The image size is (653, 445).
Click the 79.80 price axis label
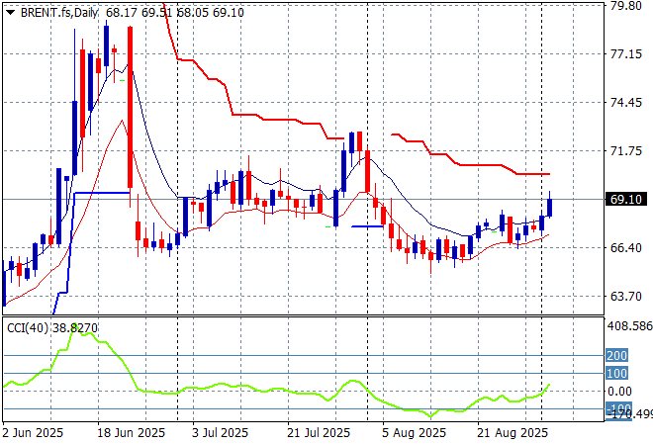(625, 6)
